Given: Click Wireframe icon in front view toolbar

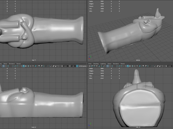Looking at the screenshot, I should pos(21,66).
